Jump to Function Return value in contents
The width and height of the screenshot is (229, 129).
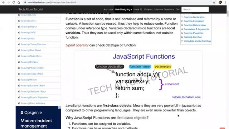(x=195, y=25)
